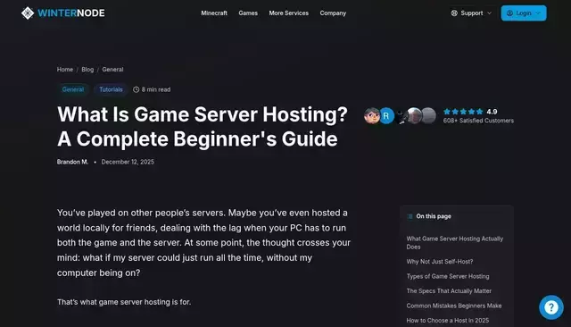Go to Blog breadcrumb link
Image resolution: width=571 pixels, height=327 pixels.
(87, 70)
